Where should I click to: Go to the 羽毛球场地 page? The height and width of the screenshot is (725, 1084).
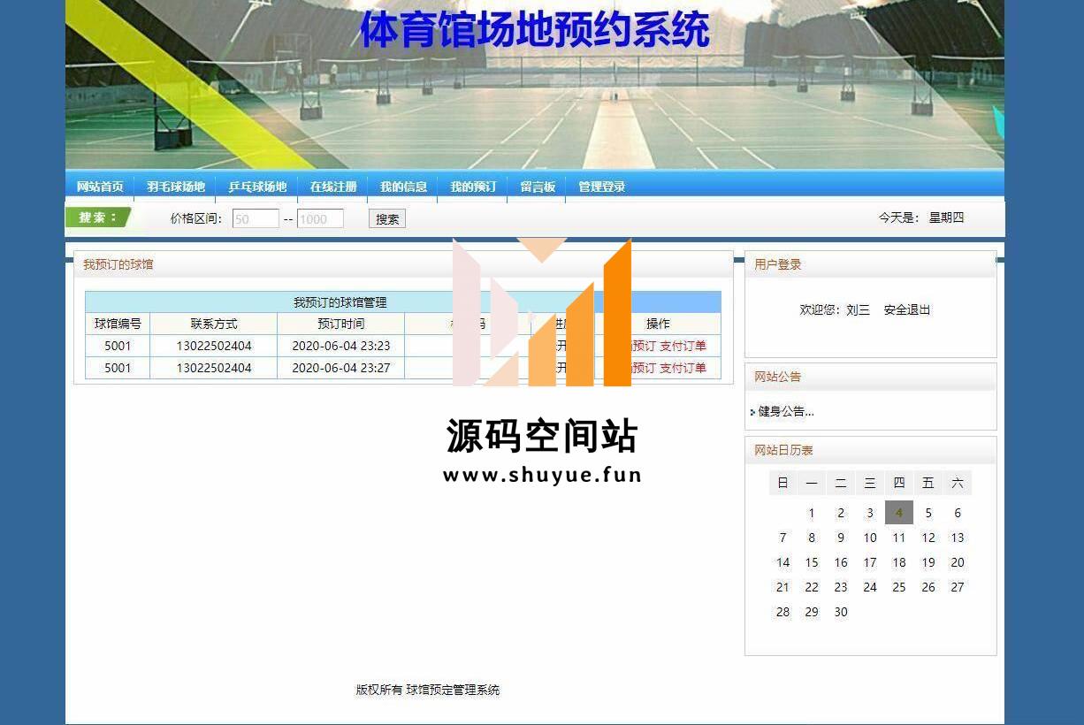[x=176, y=187]
